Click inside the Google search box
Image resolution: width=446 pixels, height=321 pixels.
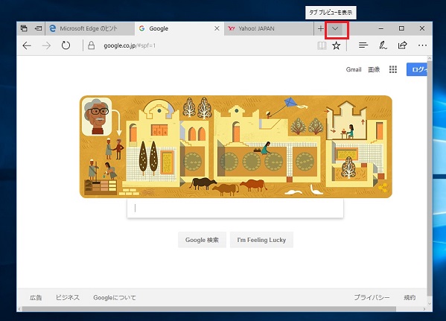pyautogui.click(x=235, y=209)
